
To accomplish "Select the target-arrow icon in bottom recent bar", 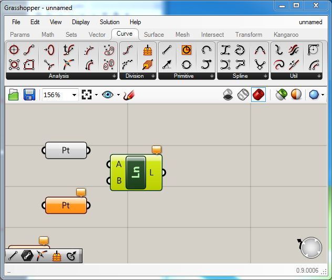I will tap(71, 256).
